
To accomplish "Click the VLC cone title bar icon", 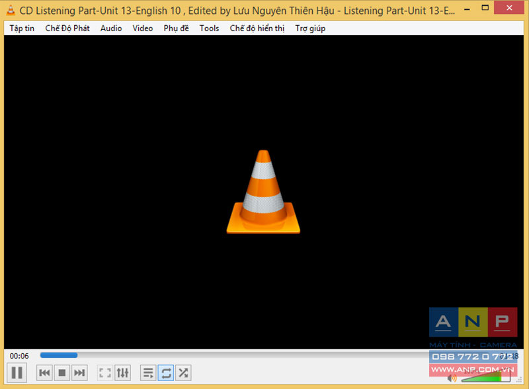I will (11, 11).
